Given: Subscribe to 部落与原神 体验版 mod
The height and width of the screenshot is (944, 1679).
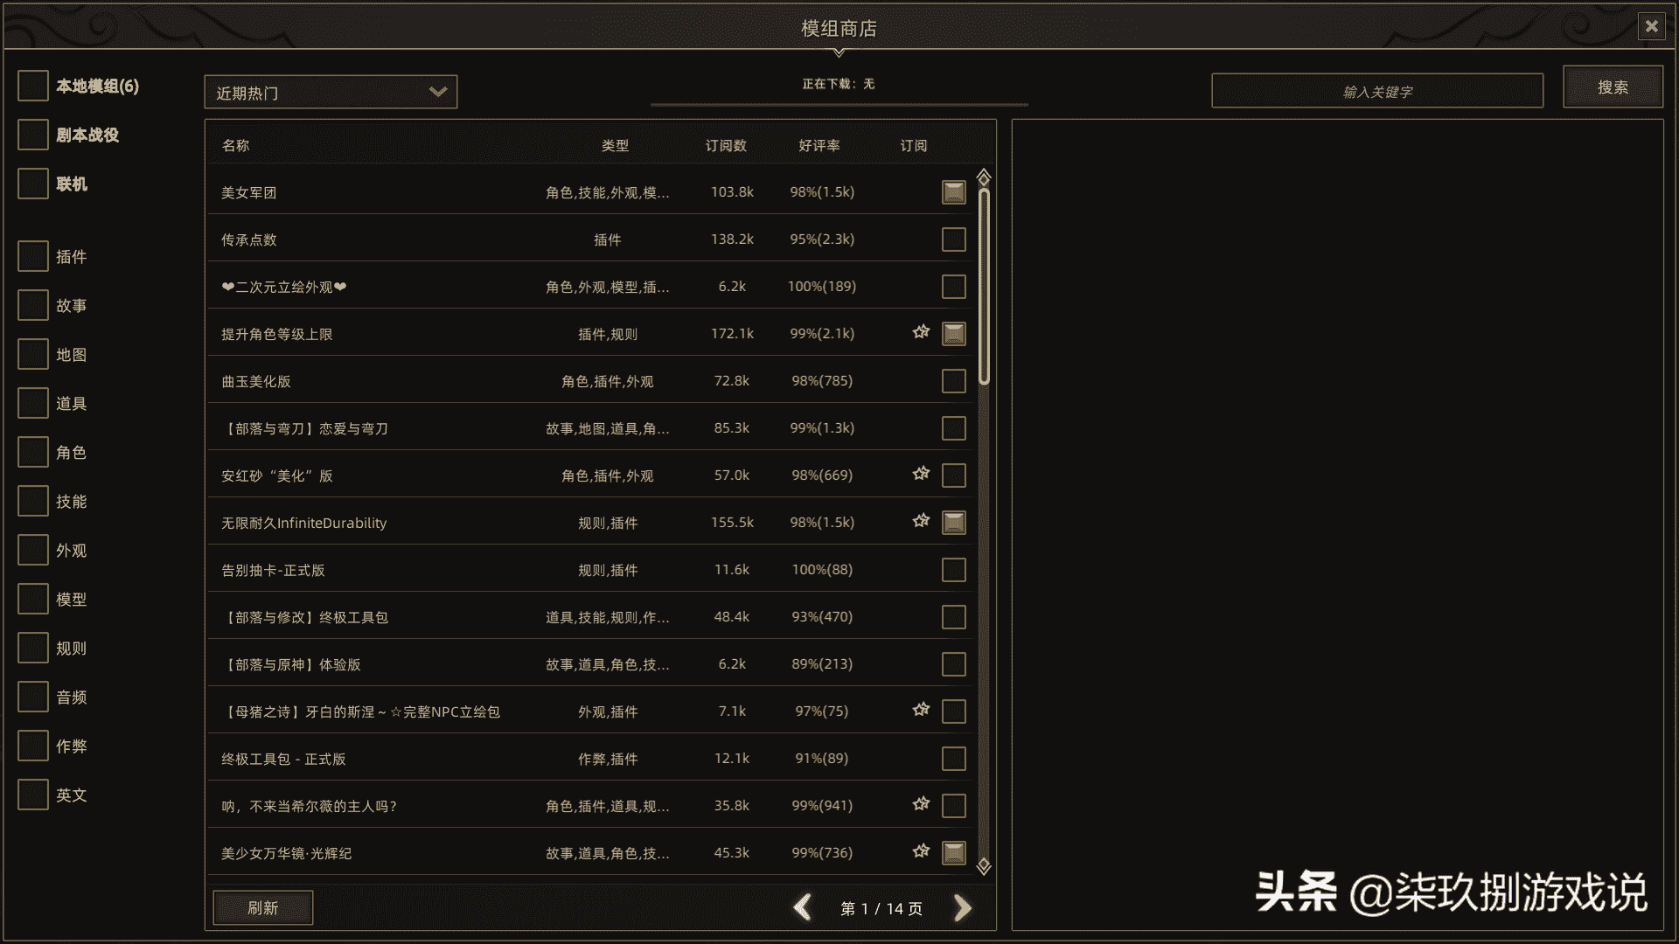Looking at the screenshot, I should click(954, 664).
